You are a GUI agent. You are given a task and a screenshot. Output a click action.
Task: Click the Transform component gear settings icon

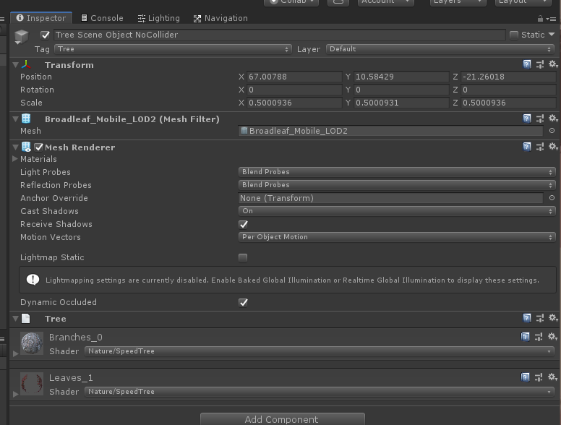pyautogui.click(x=553, y=65)
